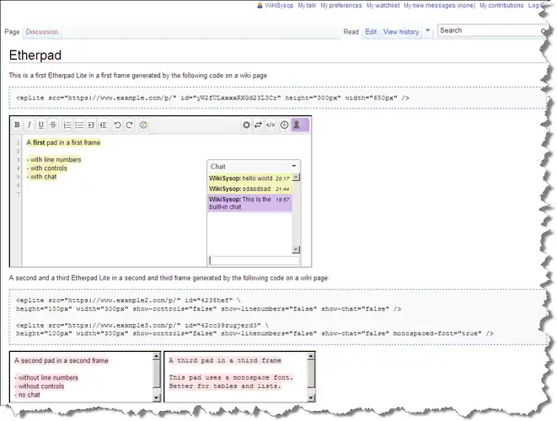Redo edit in the pad
The height and width of the screenshot is (421, 557).
click(129, 125)
